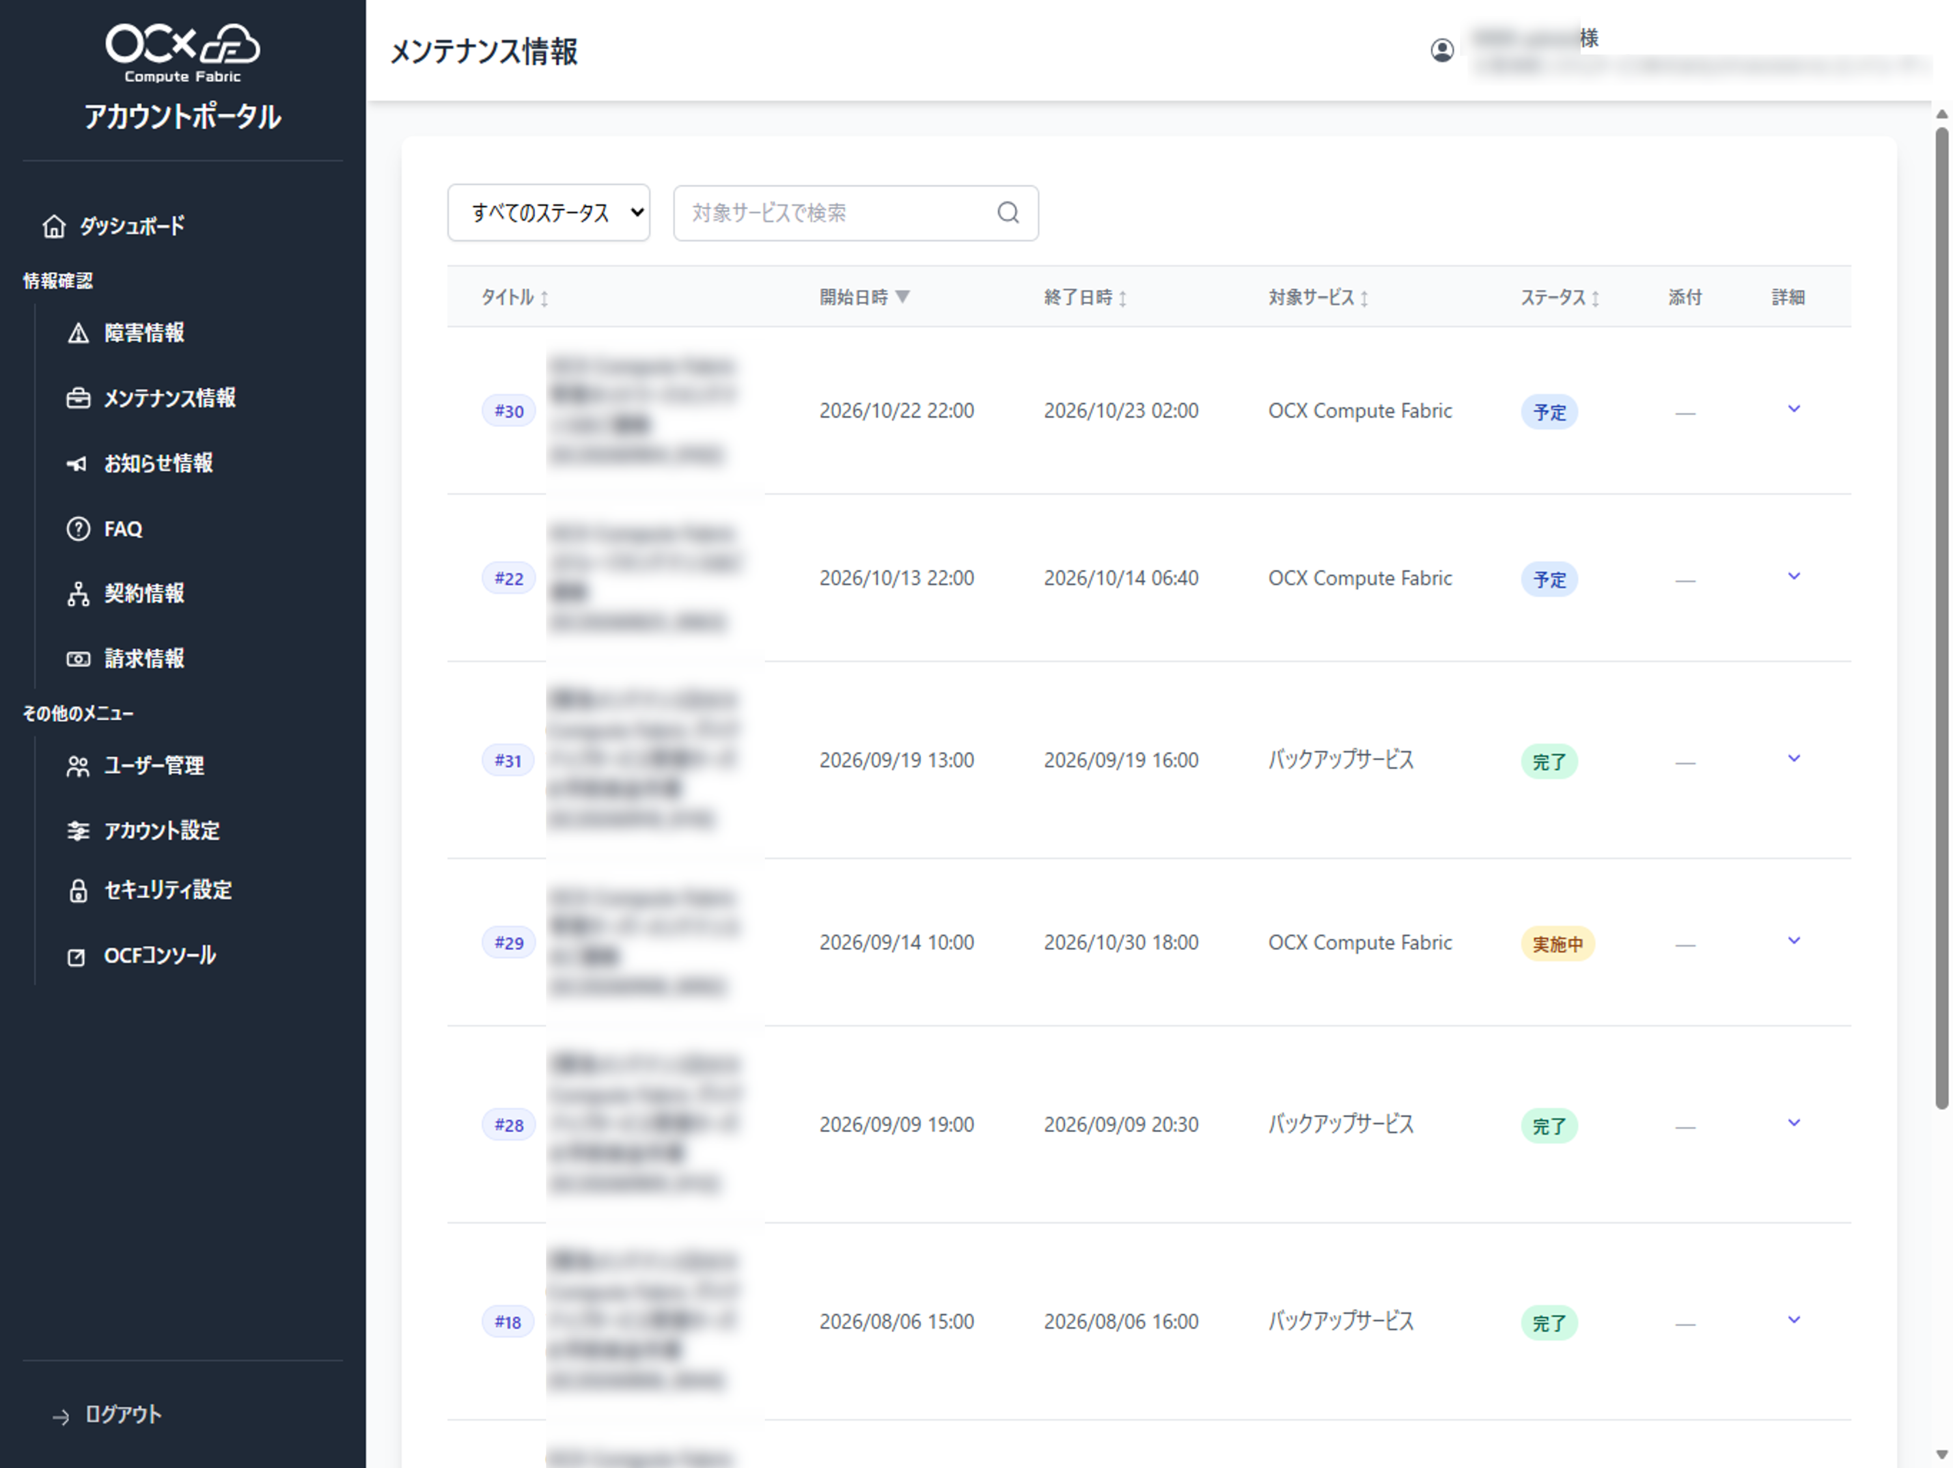Expand details of maintenance #31
The image size is (1953, 1468).
(x=1794, y=758)
